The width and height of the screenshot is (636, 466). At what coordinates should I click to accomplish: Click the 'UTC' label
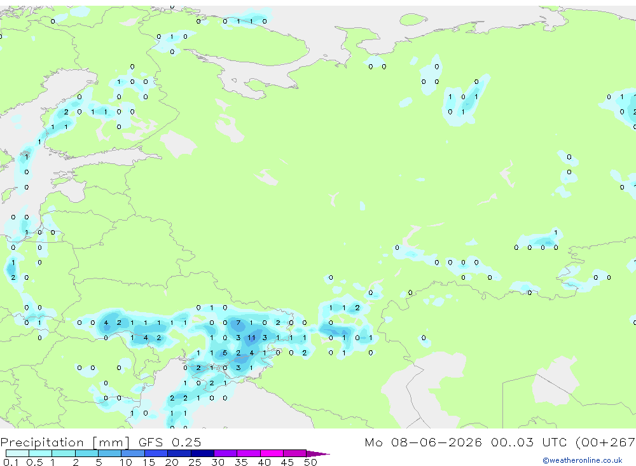click(555, 442)
